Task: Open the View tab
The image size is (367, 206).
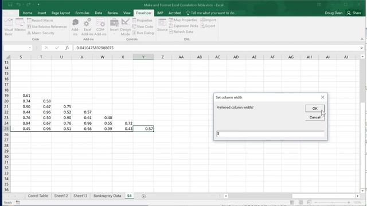Action: click(x=127, y=13)
